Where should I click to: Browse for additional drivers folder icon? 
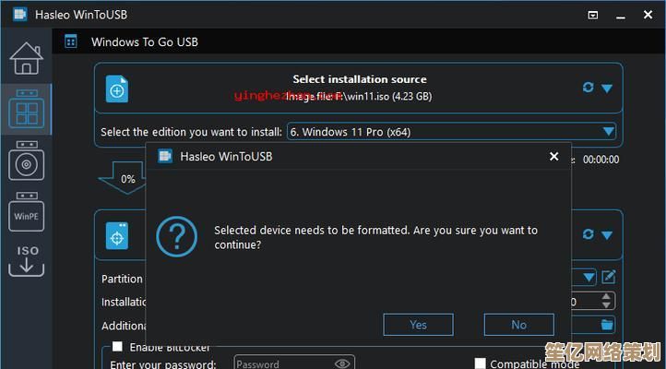(607, 325)
